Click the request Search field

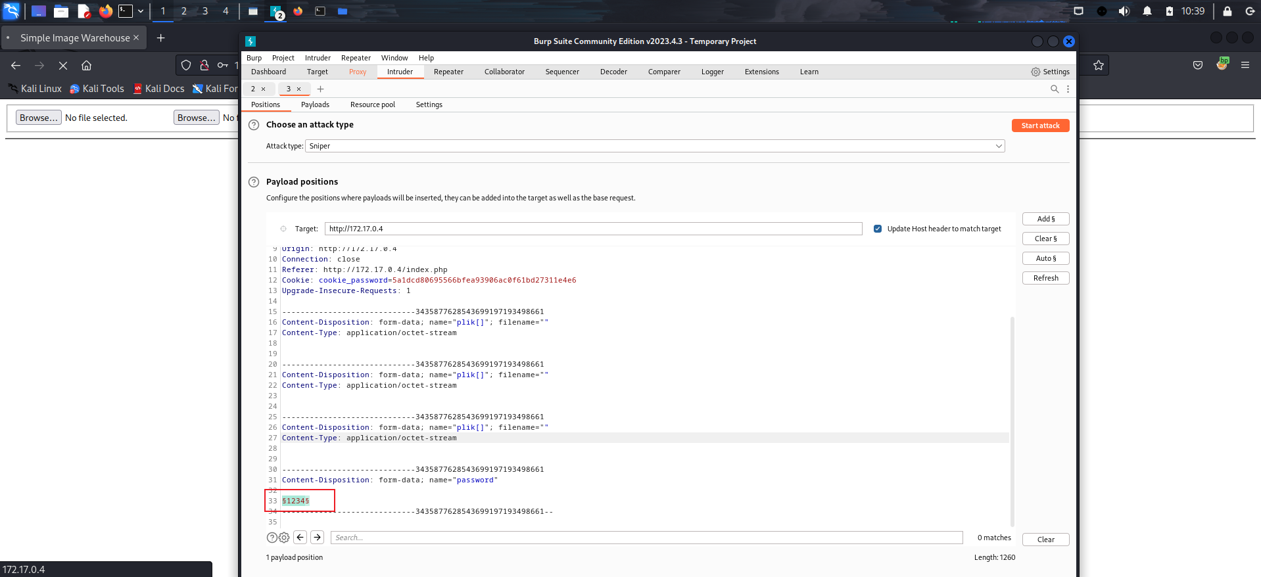click(x=646, y=538)
